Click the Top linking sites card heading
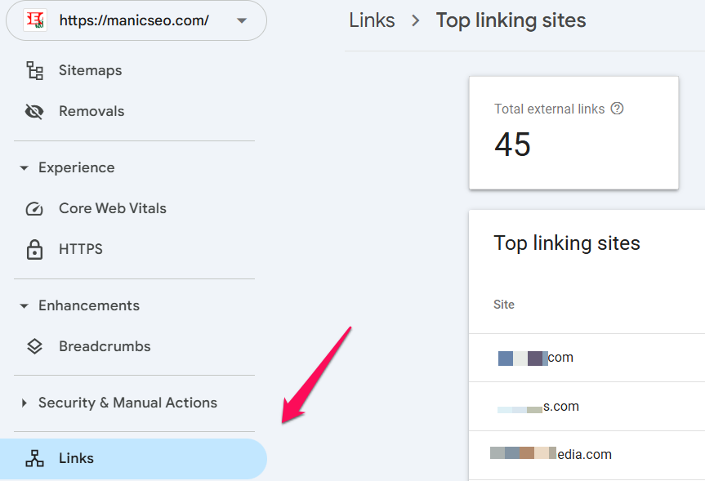This screenshot has height=481, width=705. 566,243
